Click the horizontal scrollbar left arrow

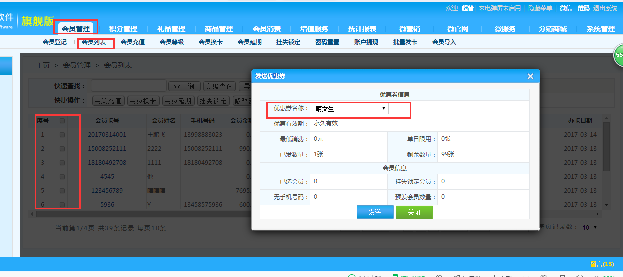point(33,214)
